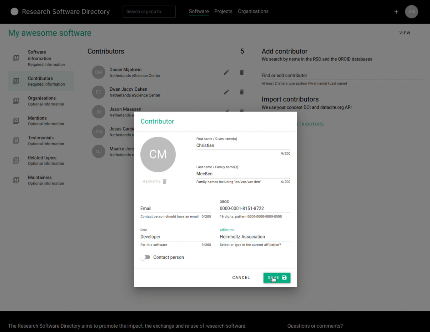430x332 pixels.
Task: Click edit pencil for Dusan Mijatovic
Action: (226, 73)
